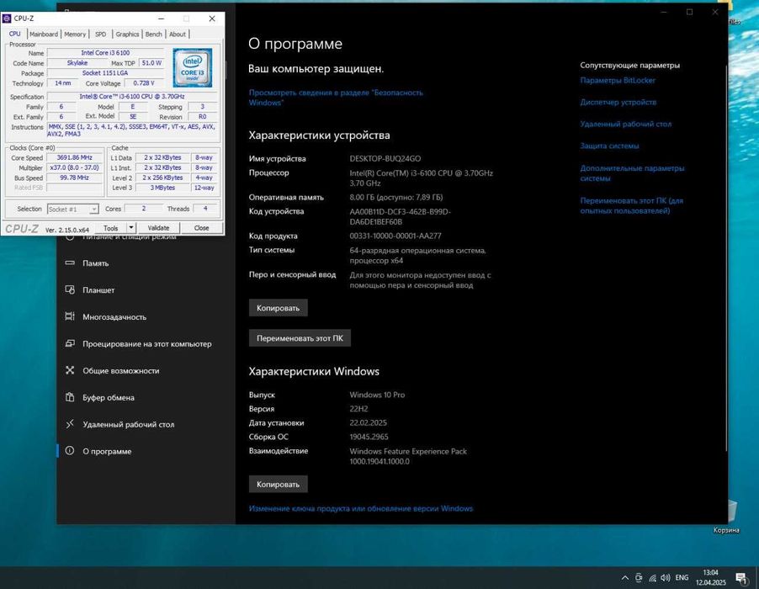The height and width of the screenshot is (589, 759).
Task: Open Meet Now camera tray icon
Action: click(x=639, y=577)
